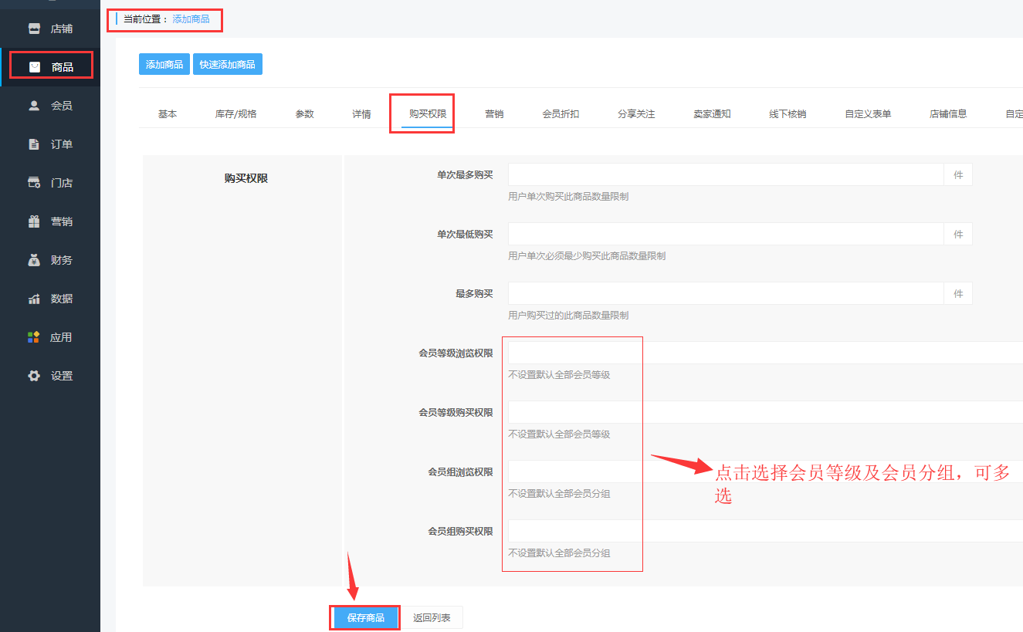Open the 会员组购买权限 selector
Screen dimensions: 1023x632
[x=765, y=531]
